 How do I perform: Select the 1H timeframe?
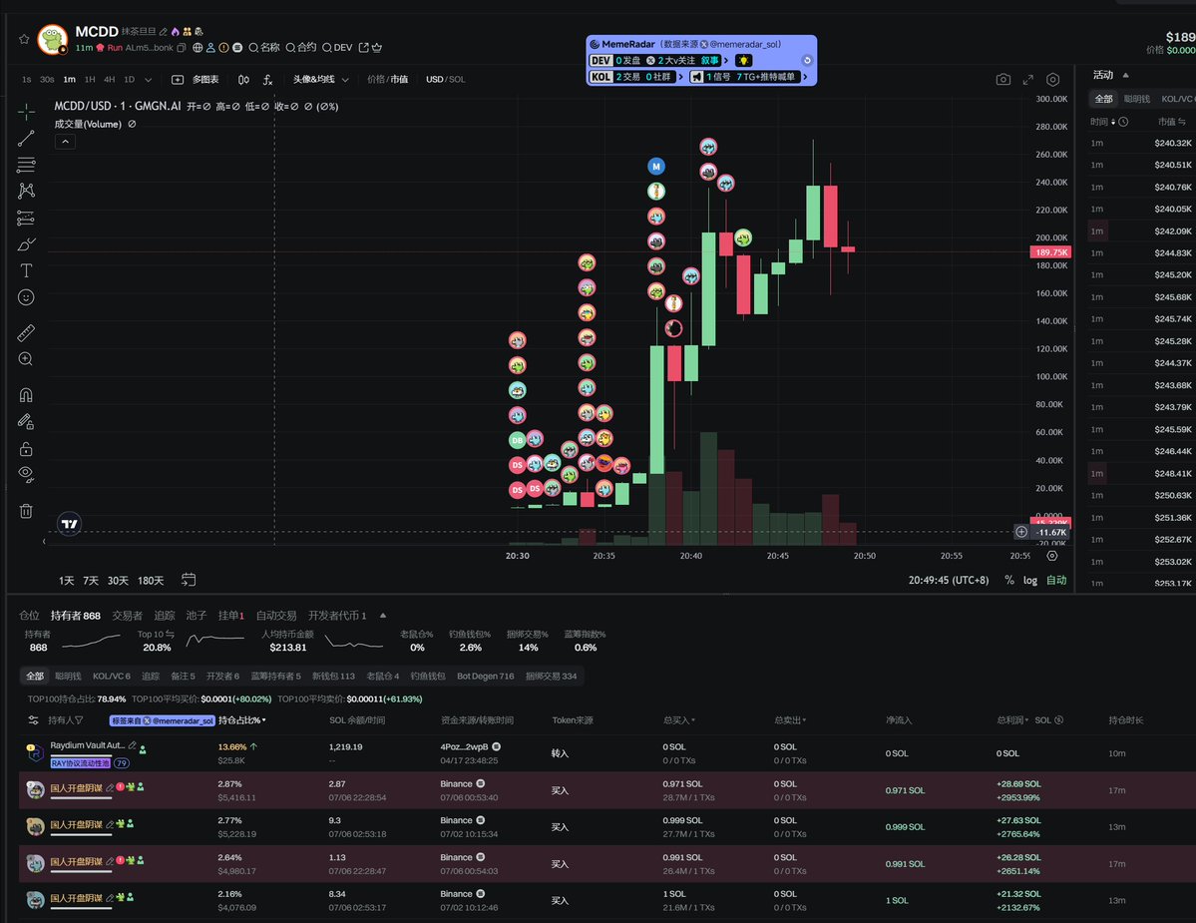(x=90, y=80)
